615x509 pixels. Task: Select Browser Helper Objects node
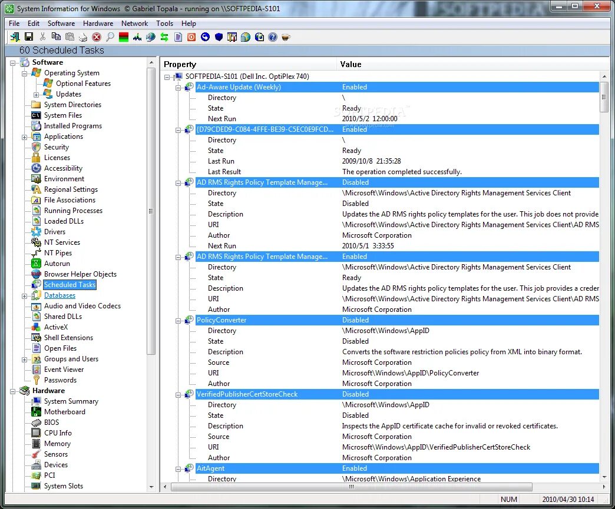[x=80, y=274]
